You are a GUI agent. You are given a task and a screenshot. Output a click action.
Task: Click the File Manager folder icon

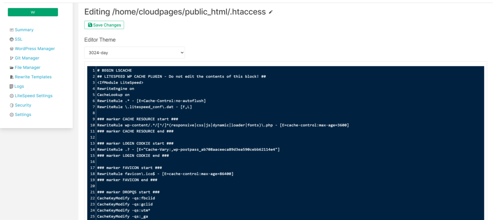12,68
